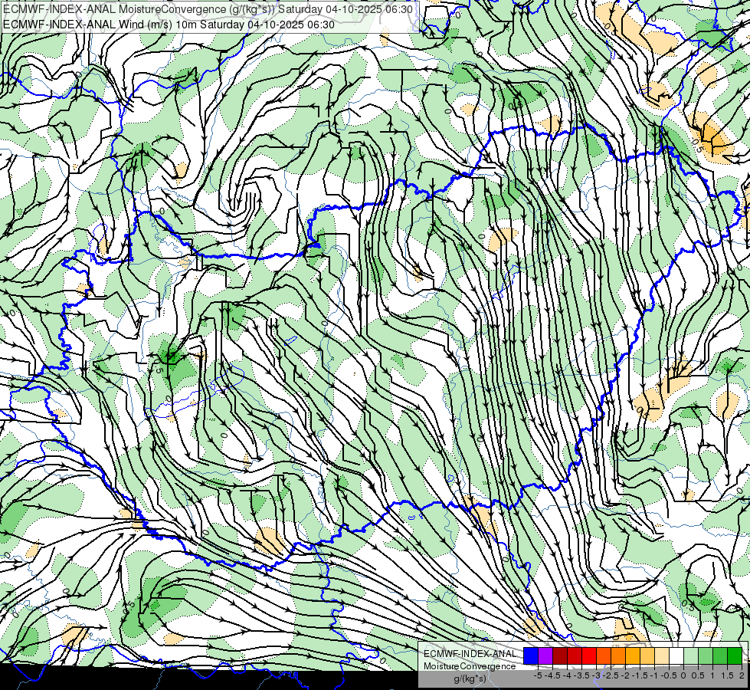Screen dimensions: 750x690
Task: Click the g/(kg*s) unit label in legend
Action: click(470, 679)
